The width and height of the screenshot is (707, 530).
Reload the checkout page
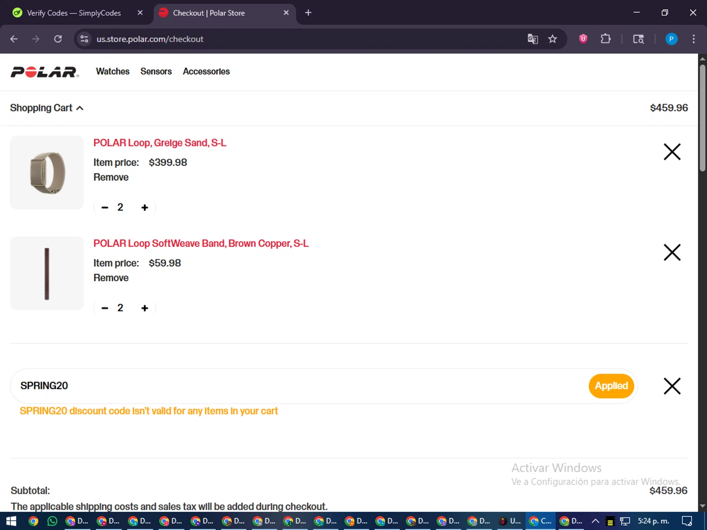point(58,39)
